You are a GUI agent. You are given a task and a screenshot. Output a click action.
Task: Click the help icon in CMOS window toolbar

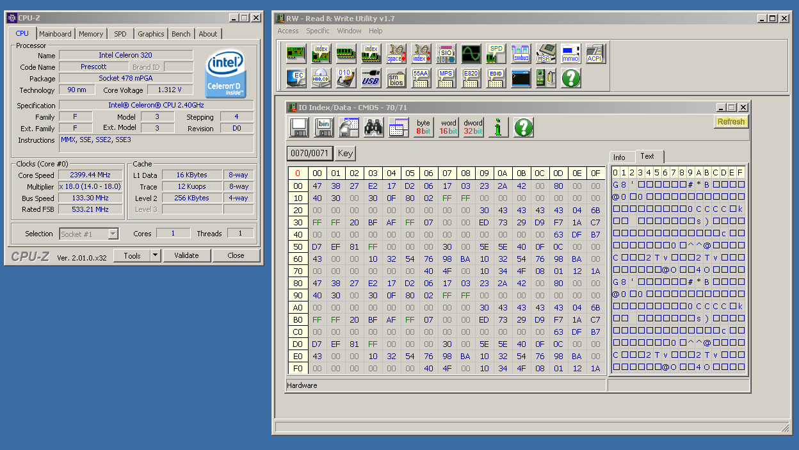(524, 127)
